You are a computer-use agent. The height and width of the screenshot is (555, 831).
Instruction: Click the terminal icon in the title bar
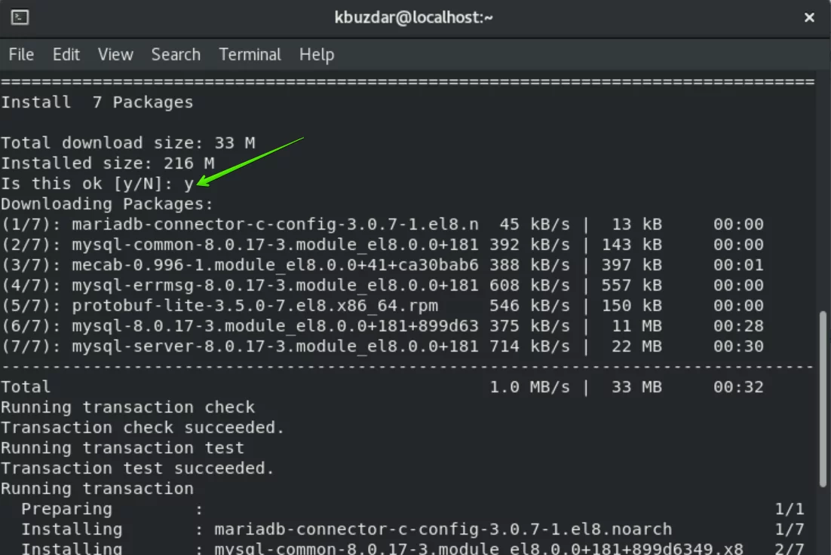(x=20, y=17)
